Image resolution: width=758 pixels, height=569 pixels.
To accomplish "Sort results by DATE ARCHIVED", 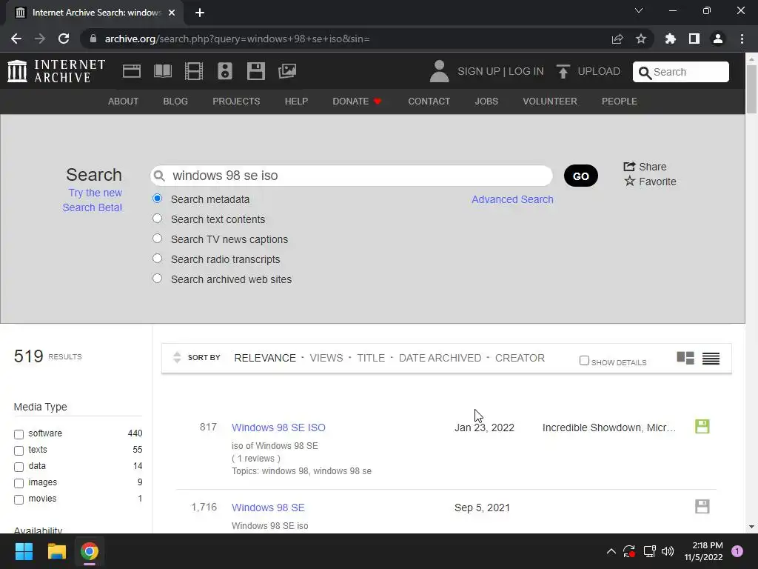I will coord(440,358).
